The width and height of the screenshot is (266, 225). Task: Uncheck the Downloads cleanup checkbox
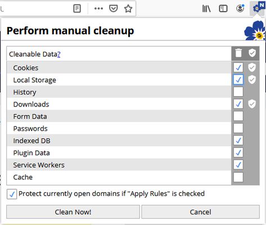(238, 104)
